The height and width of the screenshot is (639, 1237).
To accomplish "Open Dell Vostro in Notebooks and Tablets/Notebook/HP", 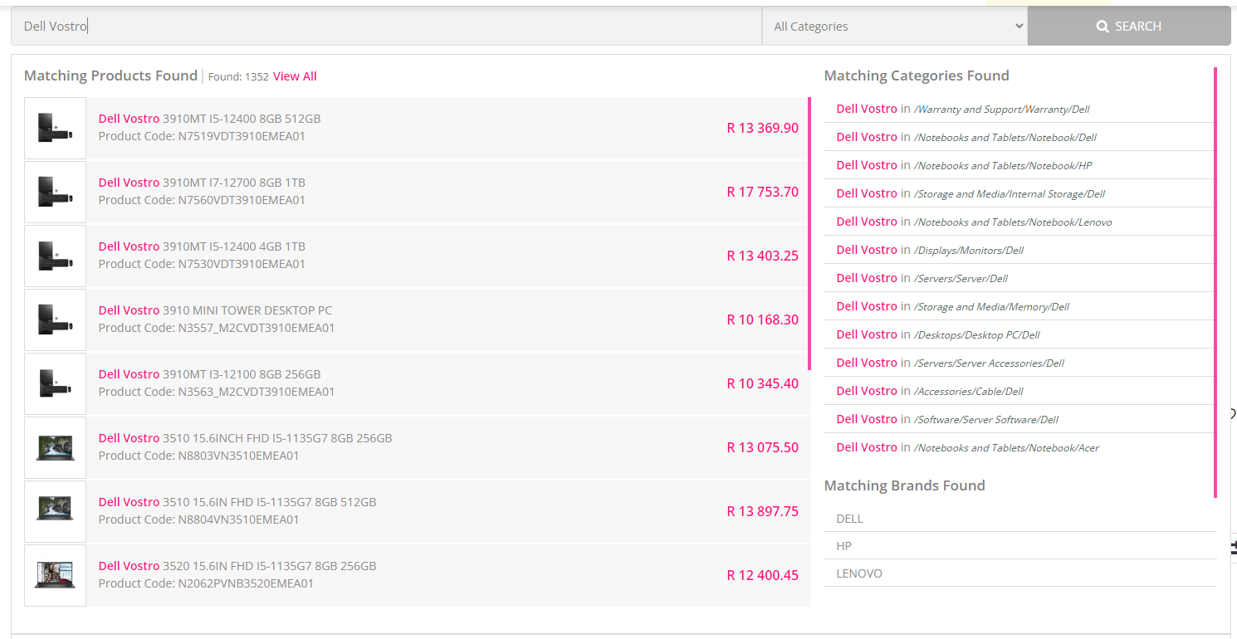I will point(964,165).
